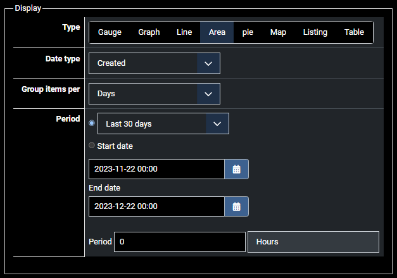Choose the Gauge display type

point(110,32)
